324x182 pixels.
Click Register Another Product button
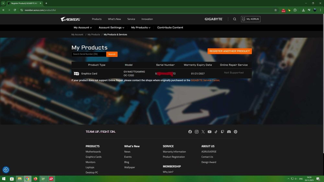pos(230,51)
